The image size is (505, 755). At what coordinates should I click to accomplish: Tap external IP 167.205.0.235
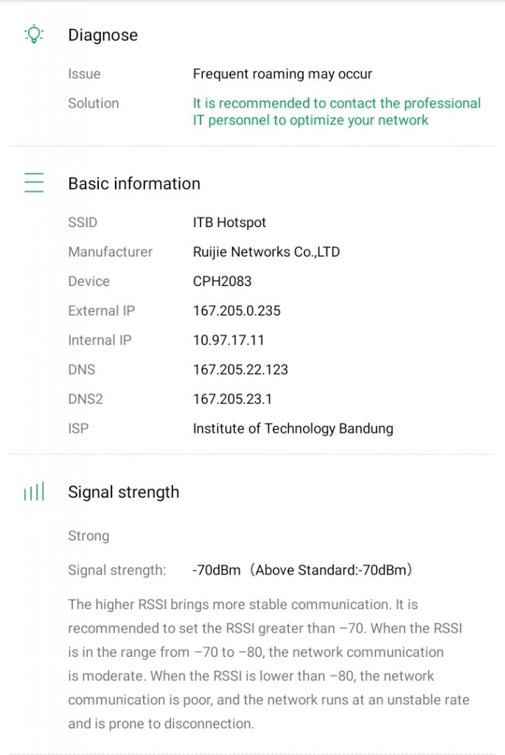pyautogui.click(x=237, y=310)
